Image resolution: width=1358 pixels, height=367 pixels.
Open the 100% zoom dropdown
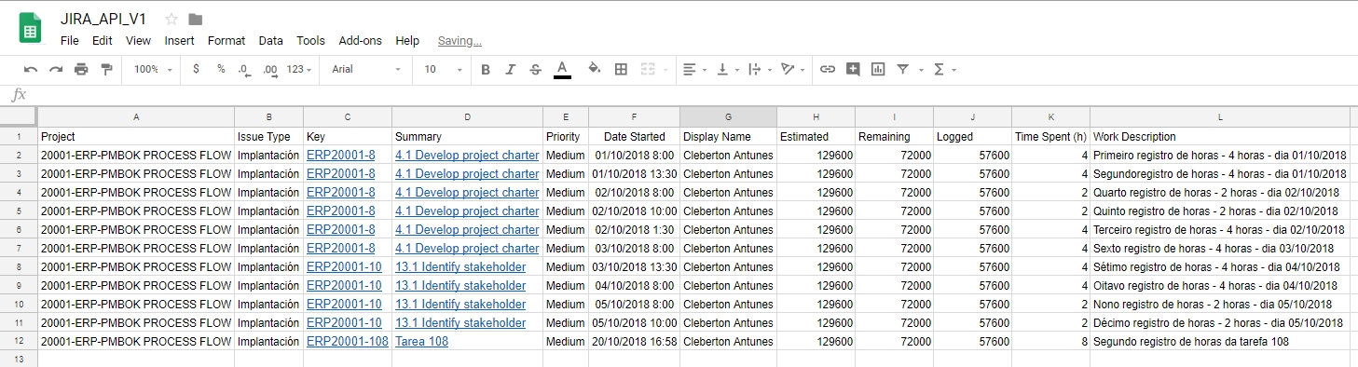coord(153,69)
